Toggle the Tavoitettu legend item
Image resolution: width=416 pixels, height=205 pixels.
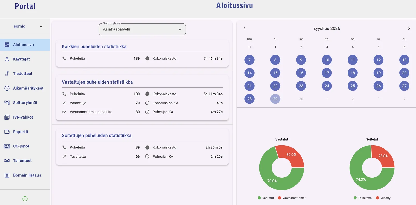point(363,198)
